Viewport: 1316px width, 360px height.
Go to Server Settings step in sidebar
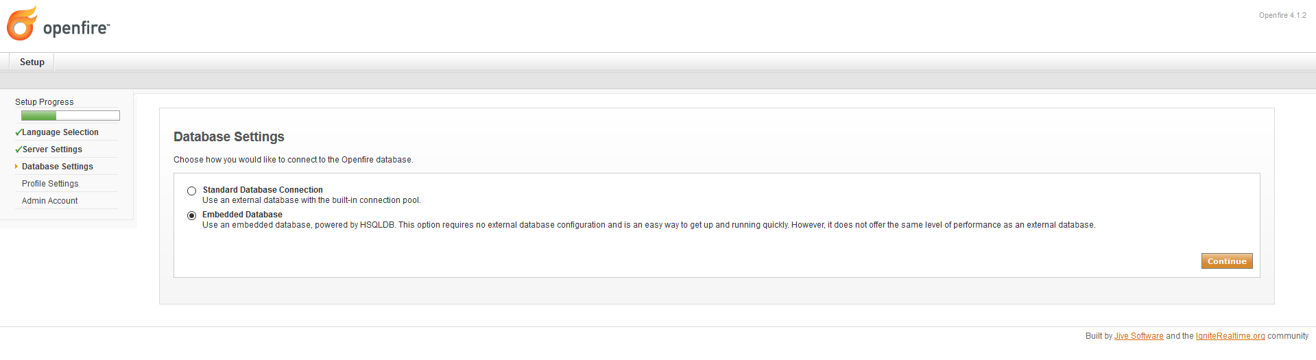point(52,149)
